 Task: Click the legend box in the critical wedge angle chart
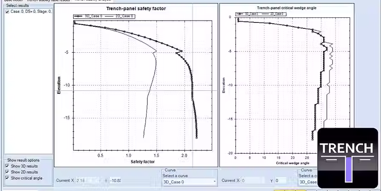261,14
